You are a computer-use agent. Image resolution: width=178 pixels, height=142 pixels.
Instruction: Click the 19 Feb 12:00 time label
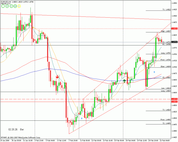coord(142,141)
